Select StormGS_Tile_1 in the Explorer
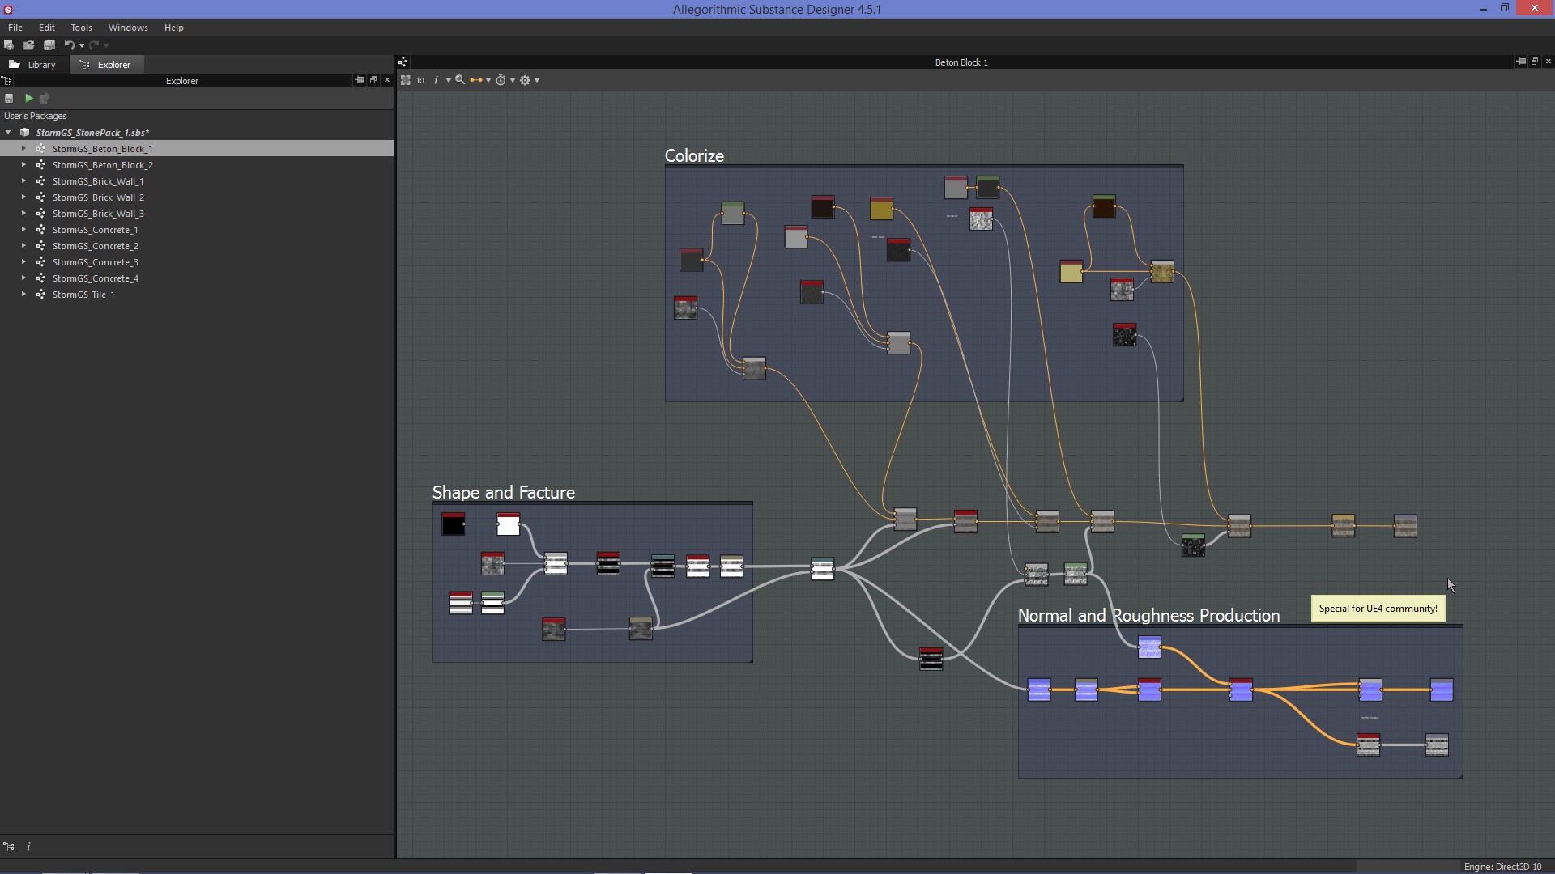The width and height of the screenshot is (1555, 874). point(83,294)
